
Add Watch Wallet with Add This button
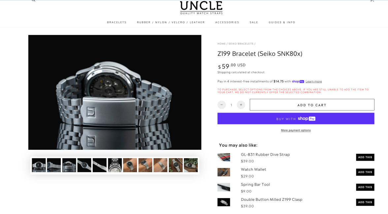pos(365,172)
